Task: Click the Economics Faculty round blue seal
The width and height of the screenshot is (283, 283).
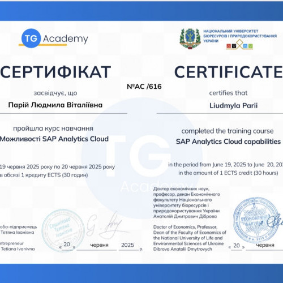Action: [255, 220]
